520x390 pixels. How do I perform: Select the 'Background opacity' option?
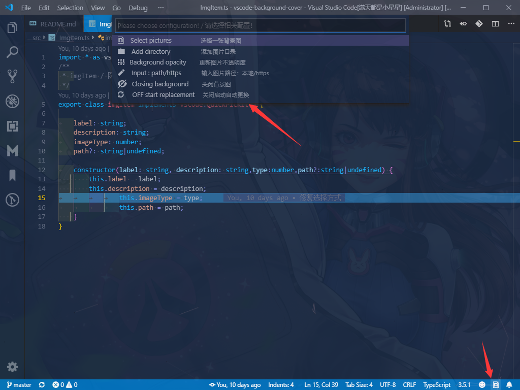pyautogui.click(x=158, y=62)
